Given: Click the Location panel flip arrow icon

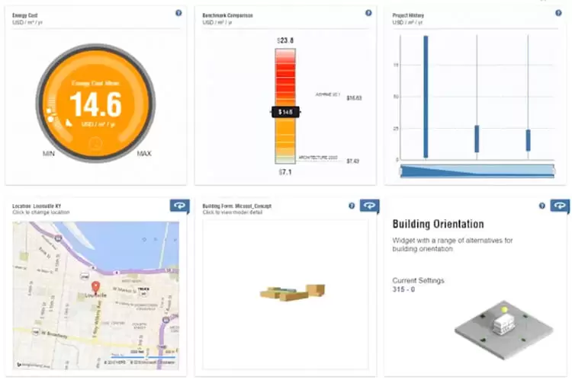Looking at the screenshot, I should pyautogui.click(x=178, y=206).
